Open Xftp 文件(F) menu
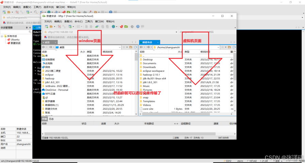The image size is (305, 163). pyautogui.click(x=48, y=21)
